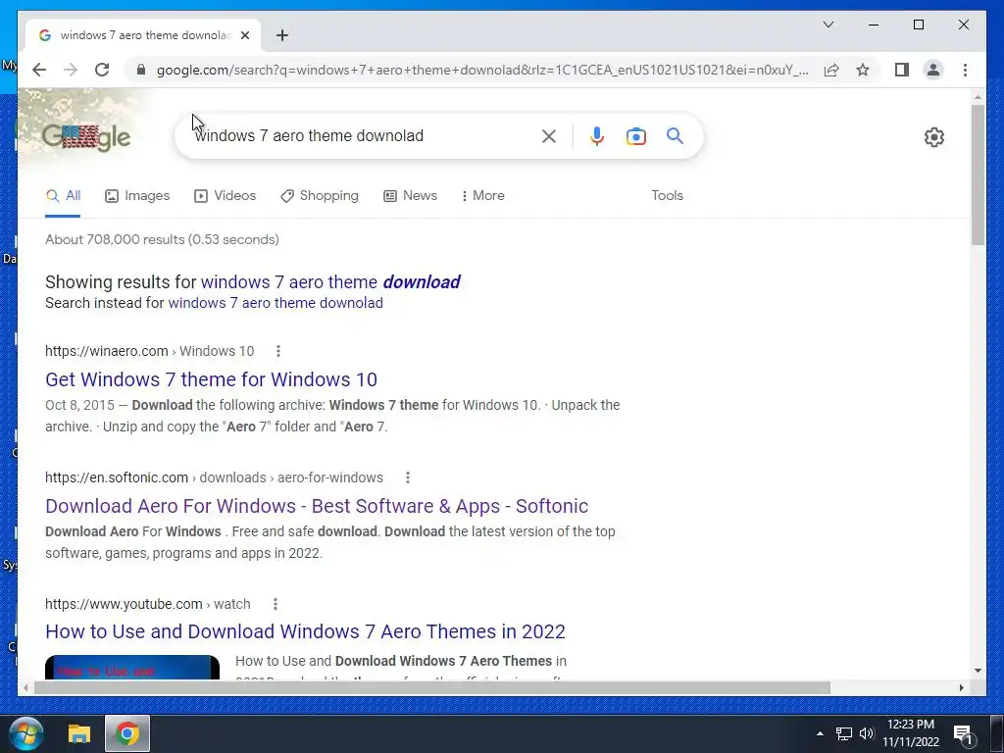Click the corrected 'windows 7 aero theme download' link

click(x=330, y=282)
